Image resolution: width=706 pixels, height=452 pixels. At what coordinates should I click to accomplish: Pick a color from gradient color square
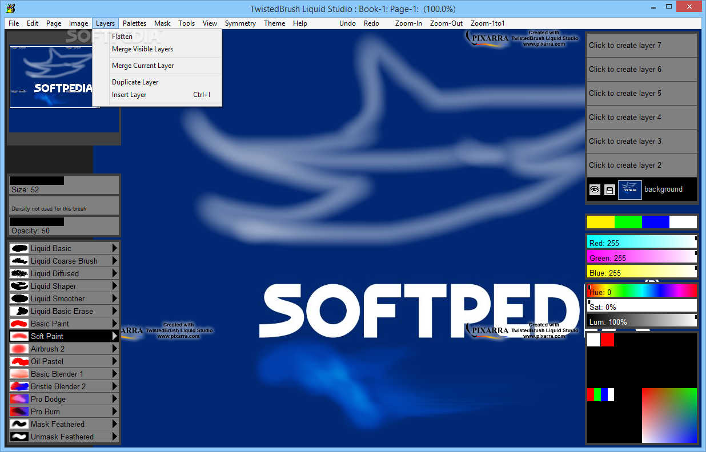(669, 415)
